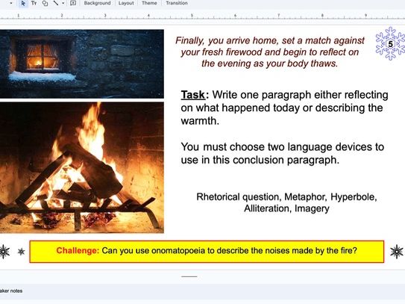Click 'You must choose two language devices' text
The image size is (405, 304).
click(x=283, y=153)
